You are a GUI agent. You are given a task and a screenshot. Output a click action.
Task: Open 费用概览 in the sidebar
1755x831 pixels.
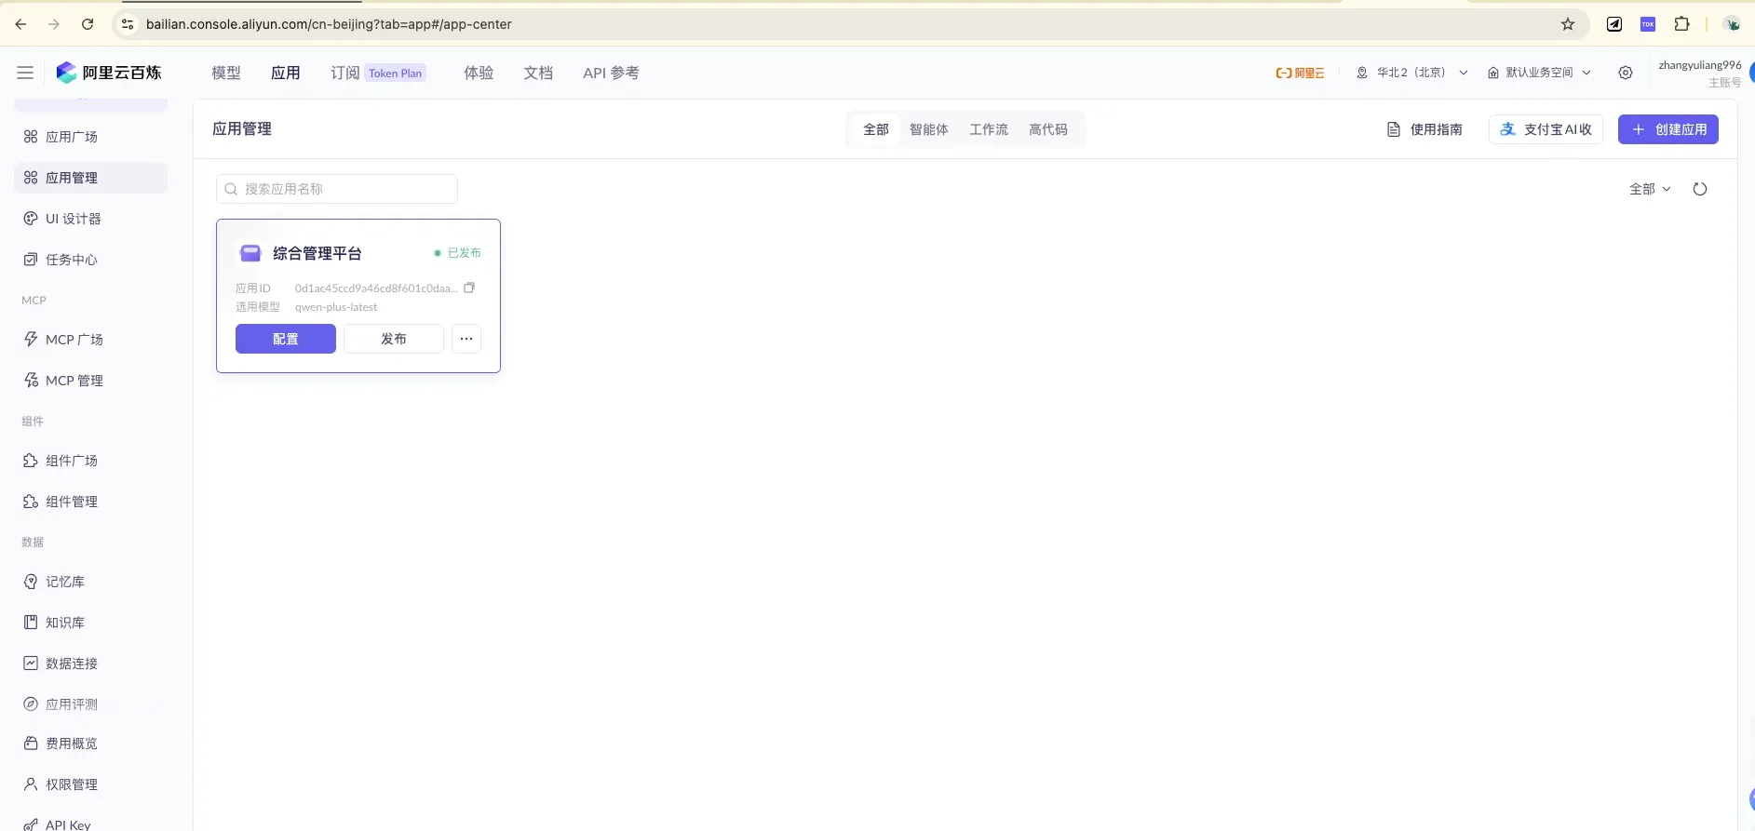point(90,744)
